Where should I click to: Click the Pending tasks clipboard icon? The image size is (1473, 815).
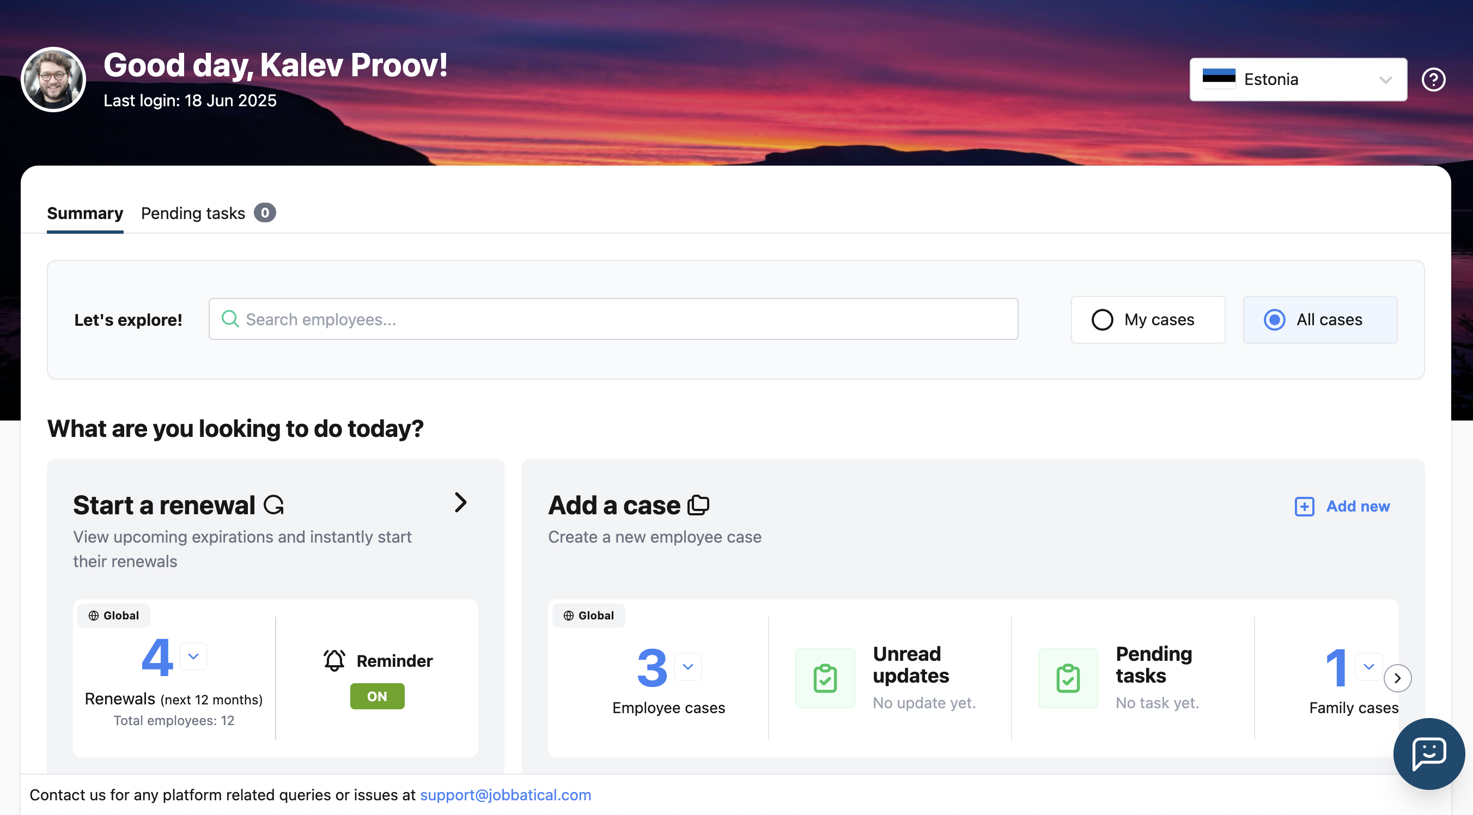point(1068,678)
